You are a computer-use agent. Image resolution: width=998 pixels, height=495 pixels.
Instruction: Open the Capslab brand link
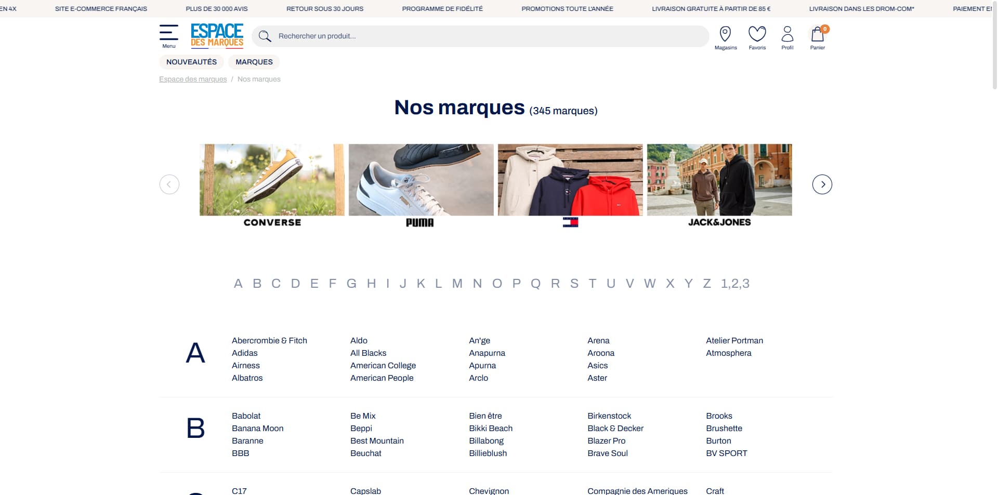click(x=366, y=491)
